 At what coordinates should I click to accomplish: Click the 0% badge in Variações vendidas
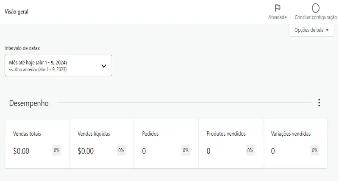pos(315,150)
